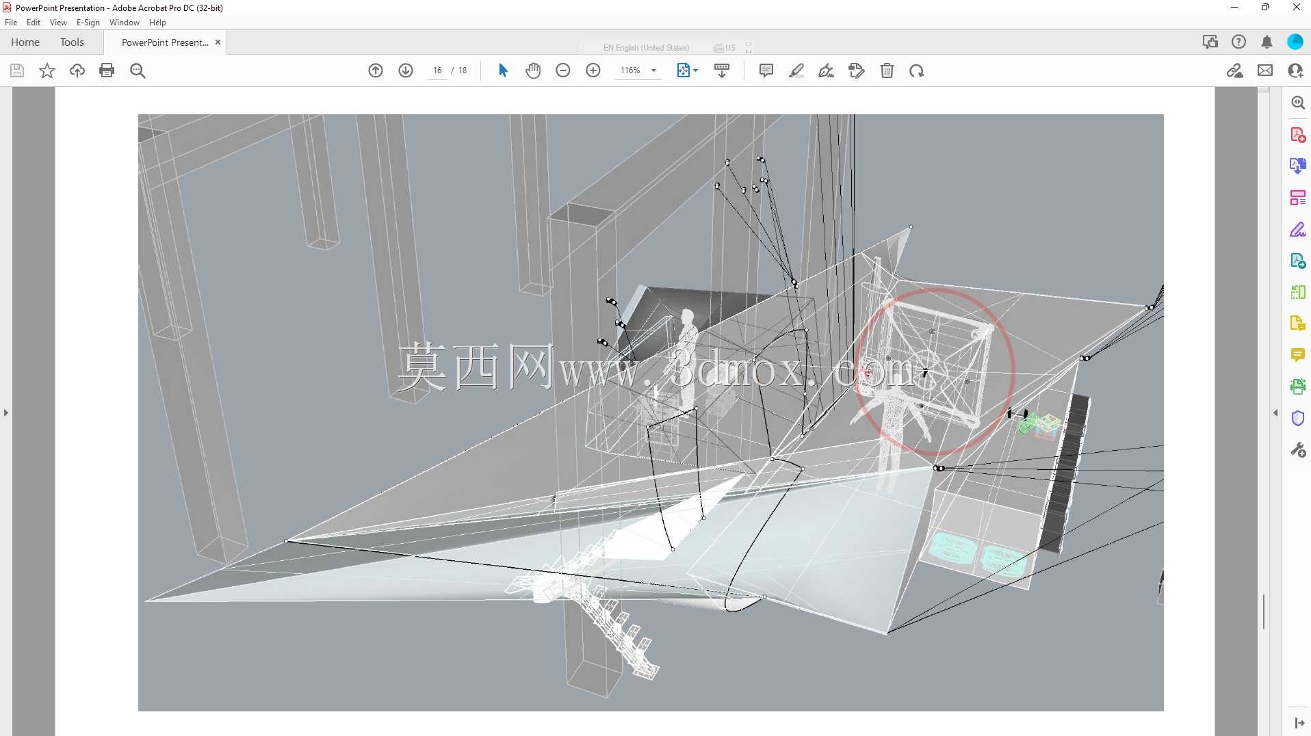Zoom in with the plus button
The height and width of the screenshot is (736, 1311).
point(593,70)
